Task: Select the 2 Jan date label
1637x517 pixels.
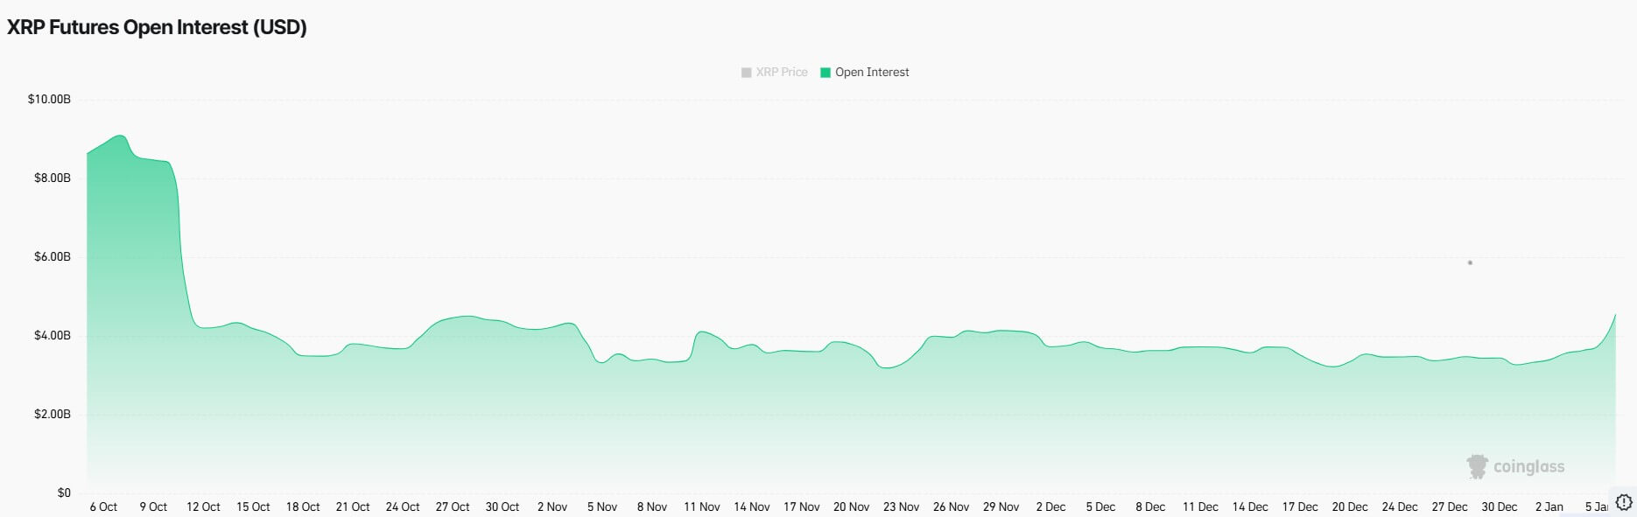Action: click(x=1549, y=507)
